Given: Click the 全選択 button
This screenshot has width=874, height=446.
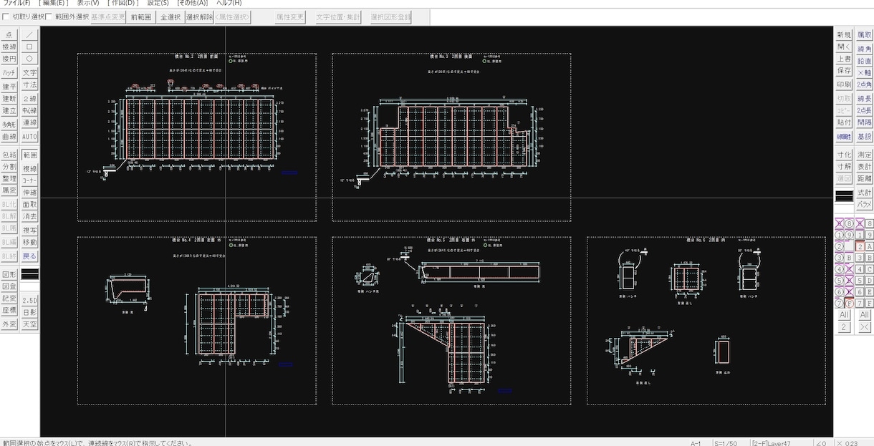Looking at the screenshot, I should coord(170,17).
